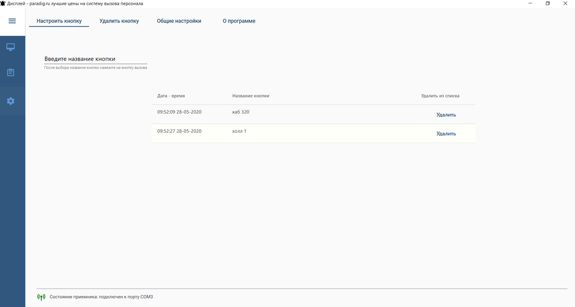
Task: Switch to Удалить кнопку tab
Action: click(119, 21)
